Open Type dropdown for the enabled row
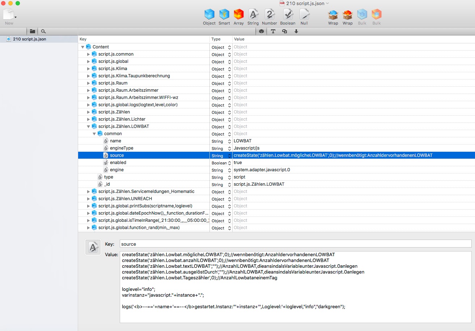475x331 pixels. coord(229,163)
